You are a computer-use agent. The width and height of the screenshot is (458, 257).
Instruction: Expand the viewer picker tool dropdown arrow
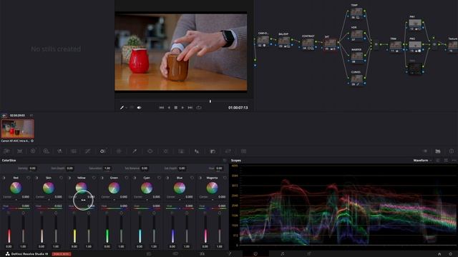click(x=126, y=108)
